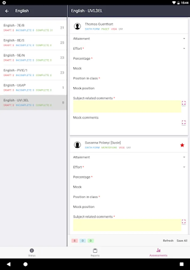The width and height of the screenshot is (190, 270).
Task: Open the Reports tab
Action: tap(95, 252)
